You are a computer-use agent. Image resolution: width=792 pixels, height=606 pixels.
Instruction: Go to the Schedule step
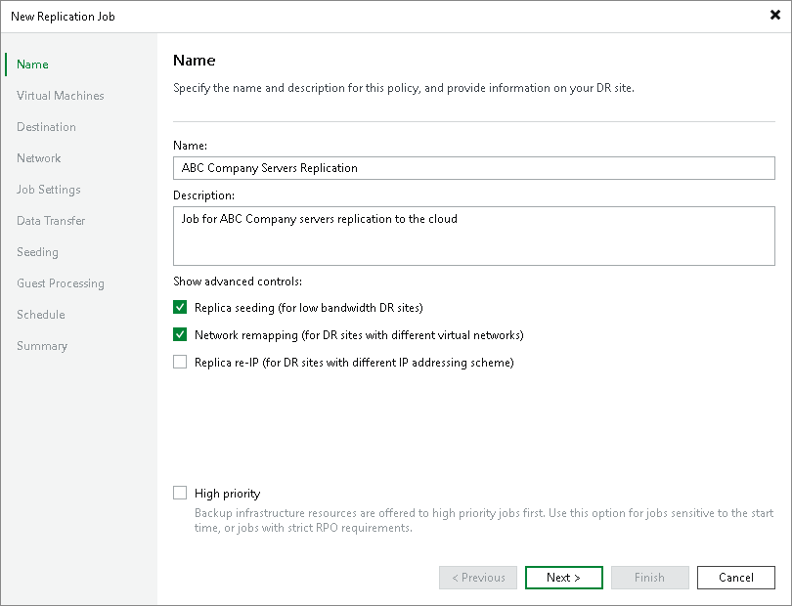click(x=41, y=315)
